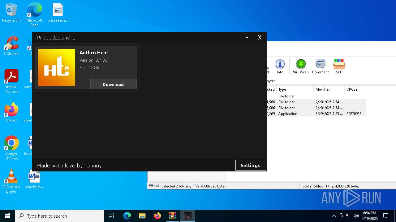Viewport: 396px width, 222px height.
Task: Click the Anthro Heat game thumbnail
Action: tap(57, 68)
